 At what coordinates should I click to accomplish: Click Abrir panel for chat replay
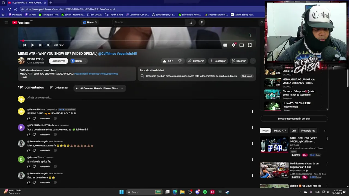click(247, 76)
